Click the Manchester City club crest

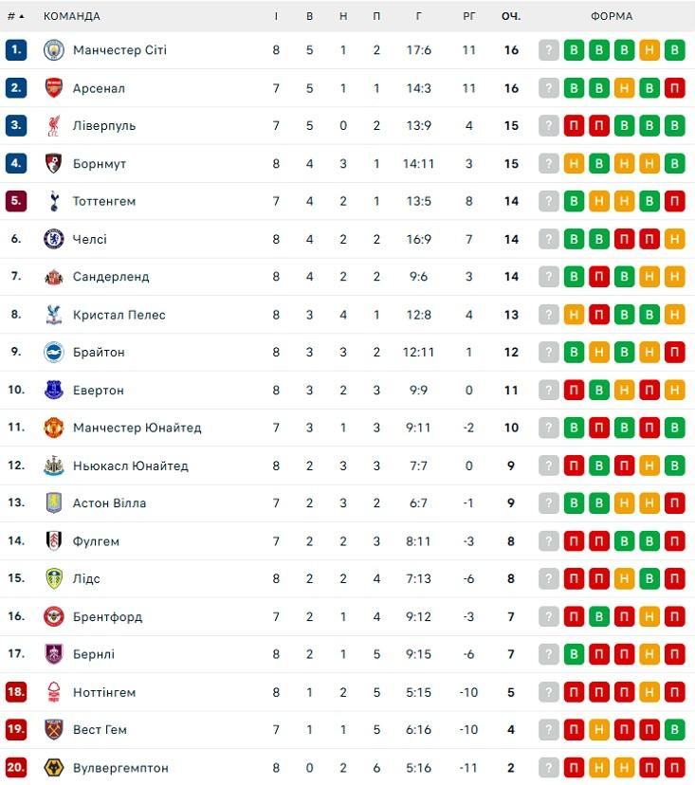coord(54,50)
